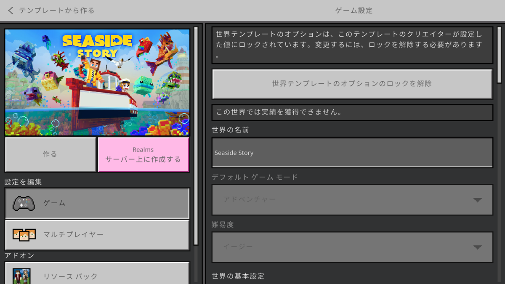Click the 作る button
This screenshot has width=505, height=284.
click(x=50, y=154)
